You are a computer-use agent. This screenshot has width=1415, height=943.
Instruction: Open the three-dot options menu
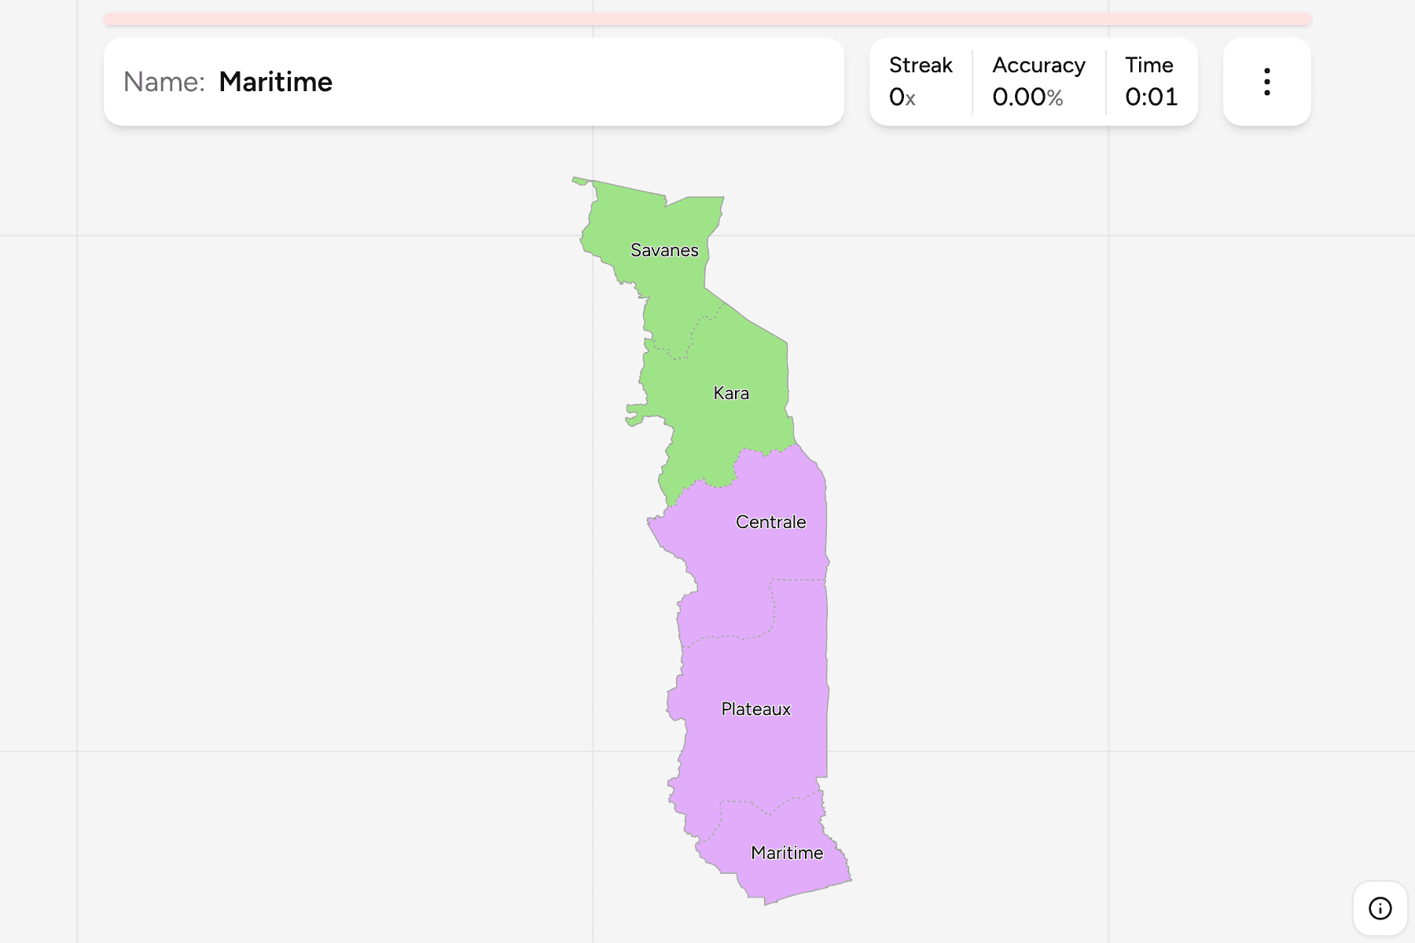coord(1266,82)
